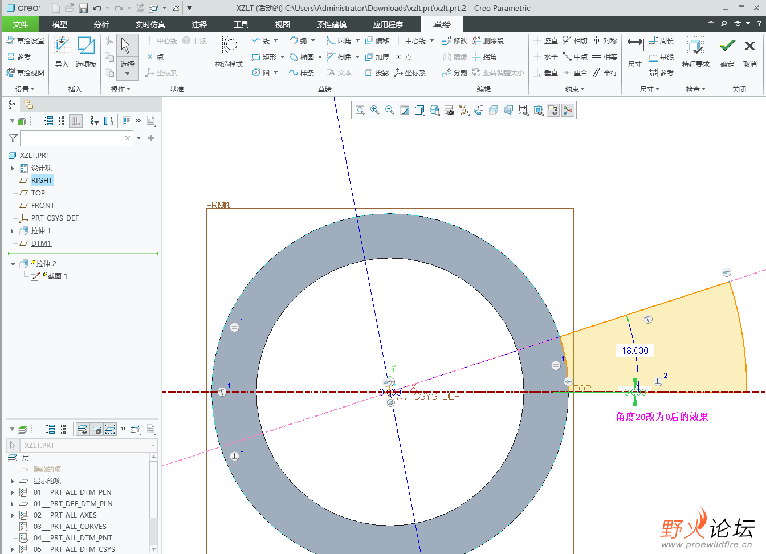766x554 pixels.
Task: Activate the 构造模式 construction mode
Action: tap(229, 53)
